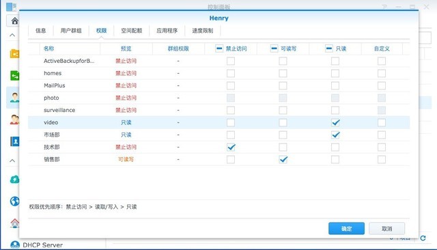Uncheck 禁止访问 for 技术部 row
The width and height of the screenshot is (437, 250).
pos(231,147)
